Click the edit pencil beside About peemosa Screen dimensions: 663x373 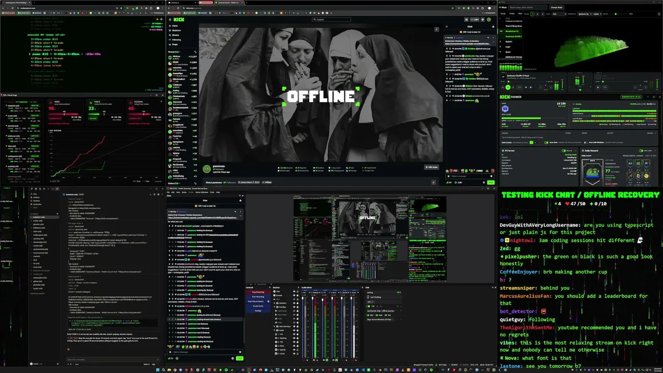click(x=434, y=182)
